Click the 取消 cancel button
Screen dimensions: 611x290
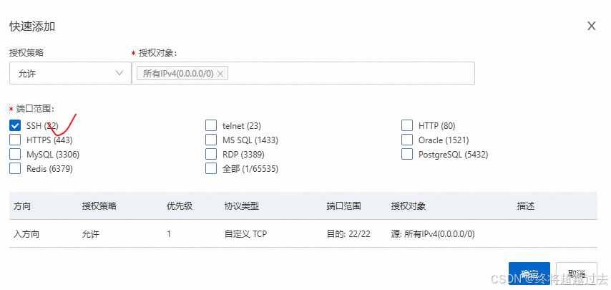click(x=576, y=274)
